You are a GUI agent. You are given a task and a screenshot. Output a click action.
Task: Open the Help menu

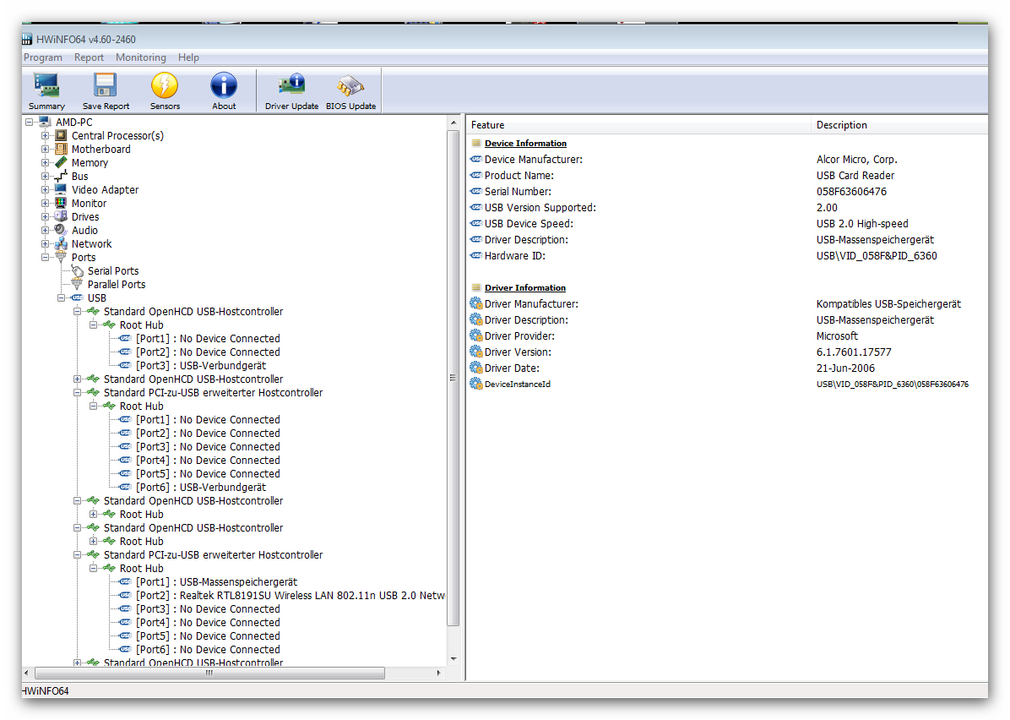[x=188, y=57]
